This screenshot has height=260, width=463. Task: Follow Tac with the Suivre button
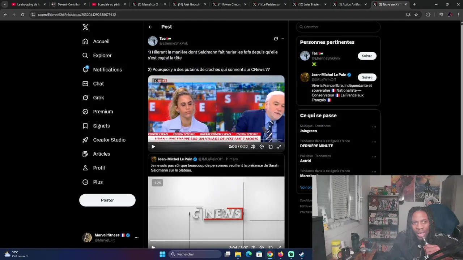point(367,56)
